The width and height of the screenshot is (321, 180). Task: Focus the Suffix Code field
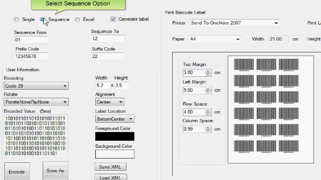108,56
